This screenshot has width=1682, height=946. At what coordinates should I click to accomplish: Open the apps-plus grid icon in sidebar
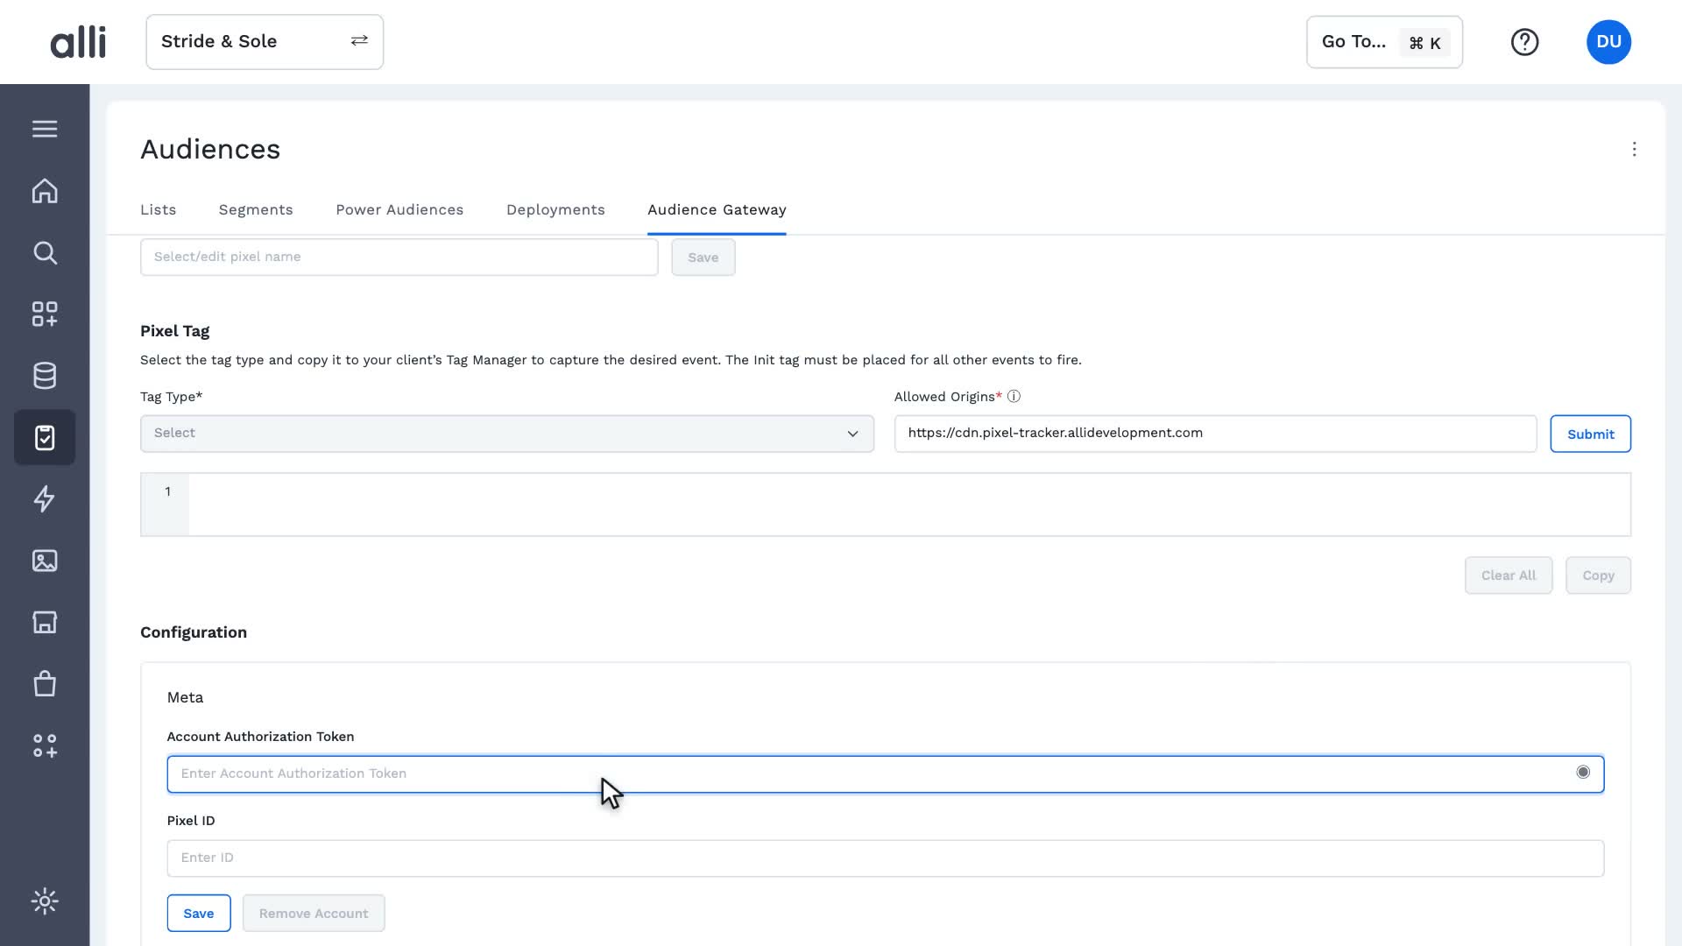pos(45,314)
